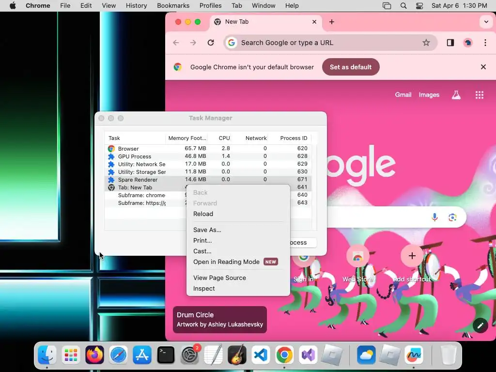Click the Drum Circle artwork credit

(220, 320)
